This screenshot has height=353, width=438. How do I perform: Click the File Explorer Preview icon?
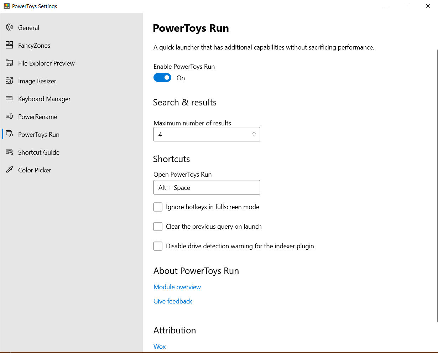9,63
